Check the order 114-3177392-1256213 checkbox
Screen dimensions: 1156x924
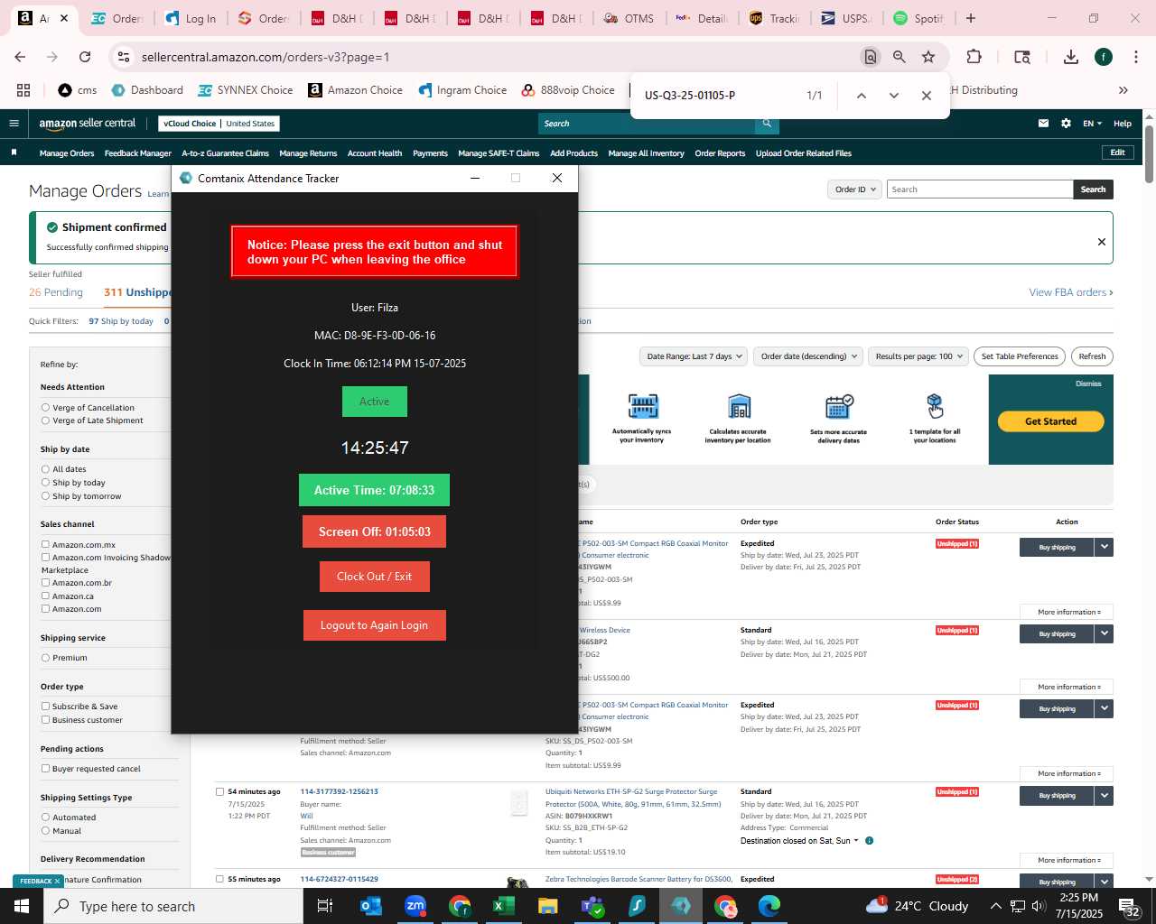point(219,792)
